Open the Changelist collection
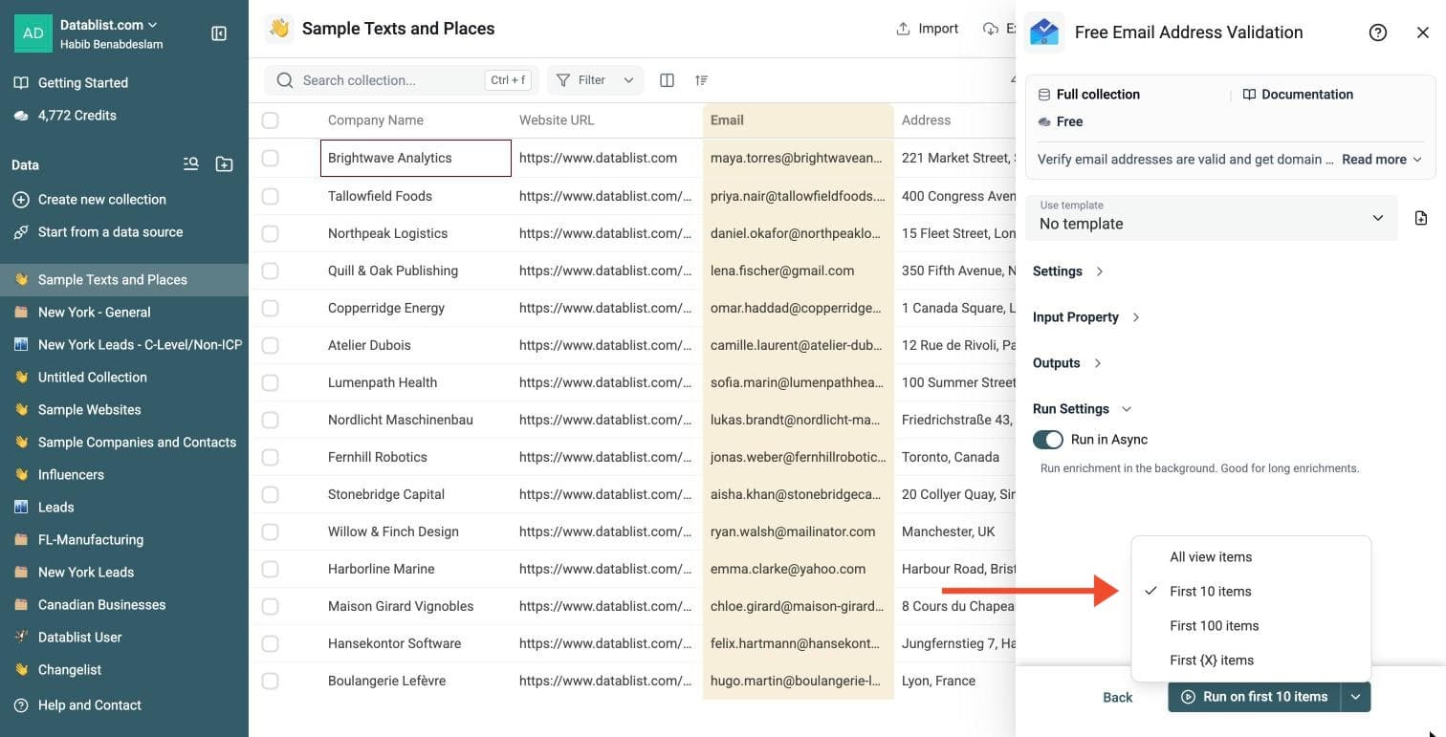 pos(124,670)
